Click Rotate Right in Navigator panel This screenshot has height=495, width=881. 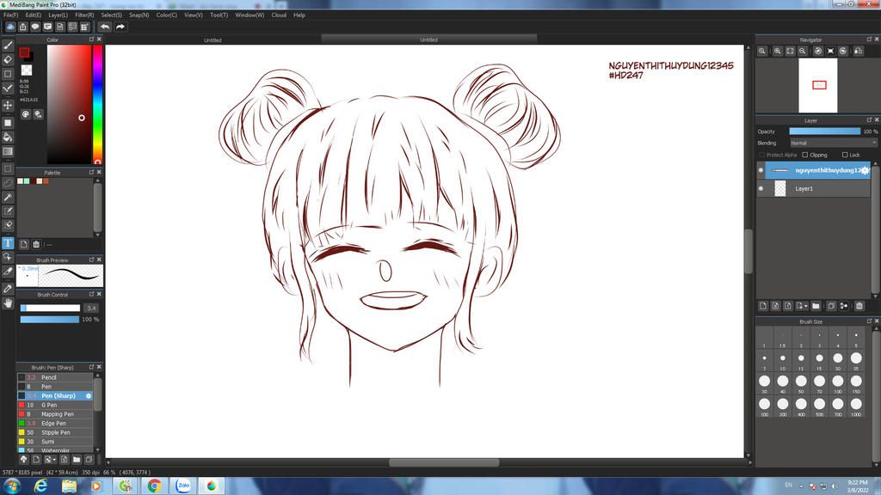pyautogui.click(x=843, y=51)
